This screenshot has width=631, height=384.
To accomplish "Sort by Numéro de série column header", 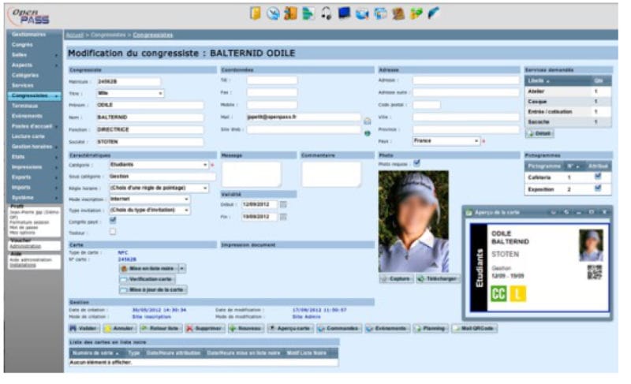I will pos(95,353).
